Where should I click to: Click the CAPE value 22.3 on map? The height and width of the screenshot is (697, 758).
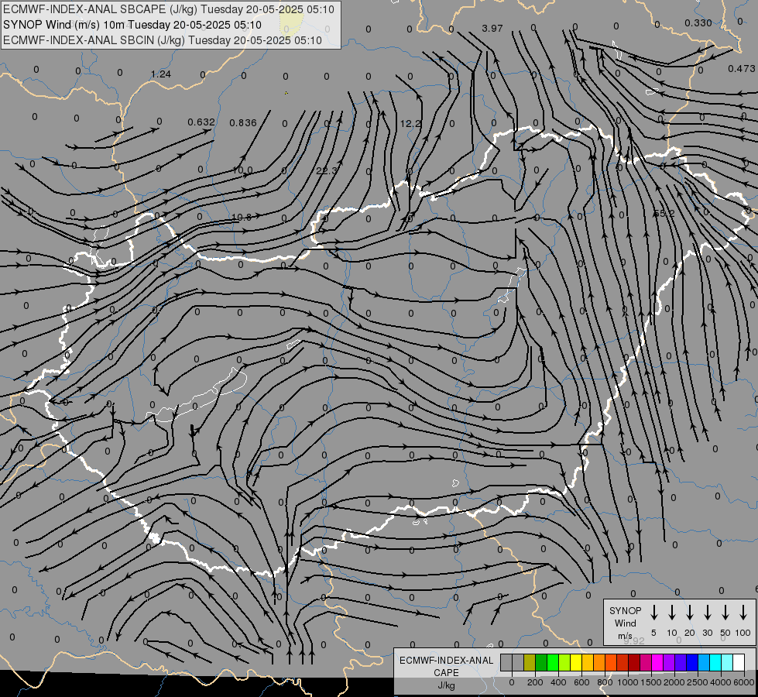pyautogui.click(x=327, y=170)
